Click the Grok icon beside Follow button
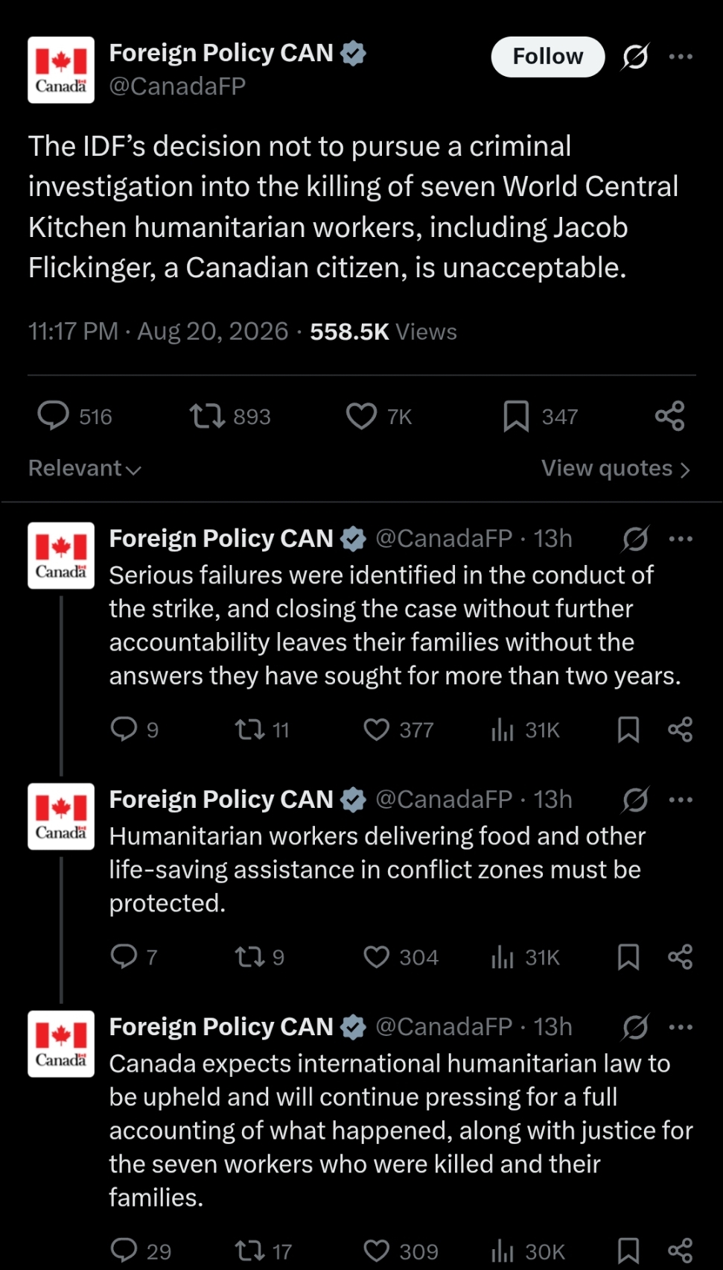Image resolution: width=723 pixels, height=1270 pixels. tap(635, 57)
